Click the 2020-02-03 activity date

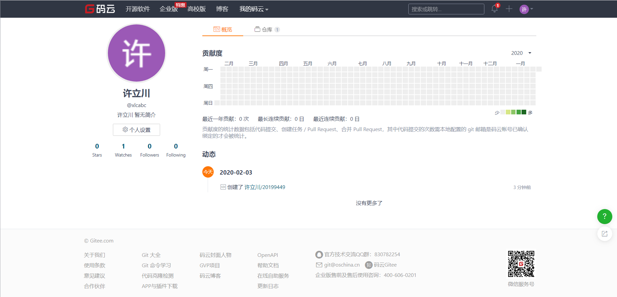tap(236, 172)
